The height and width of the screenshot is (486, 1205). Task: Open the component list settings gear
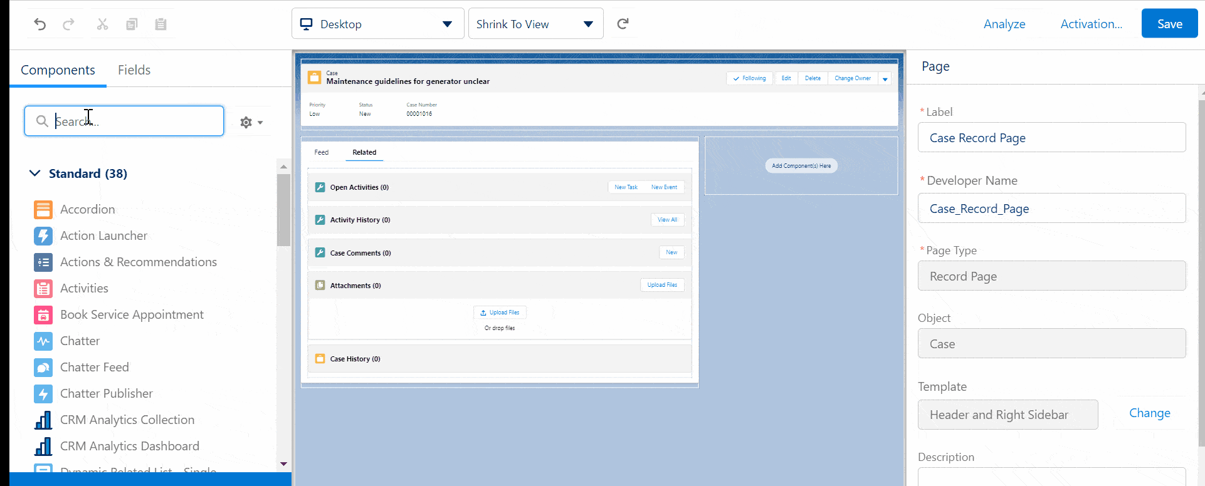251,122
